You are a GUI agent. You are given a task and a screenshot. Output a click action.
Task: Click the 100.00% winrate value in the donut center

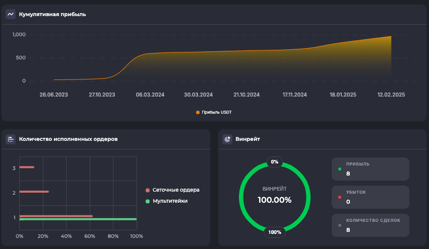coord(275,200)
